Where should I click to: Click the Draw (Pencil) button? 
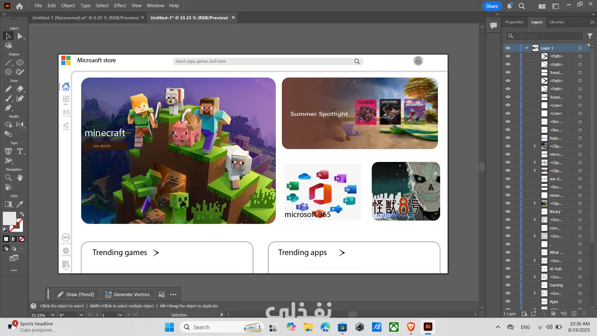pos(77,294)
